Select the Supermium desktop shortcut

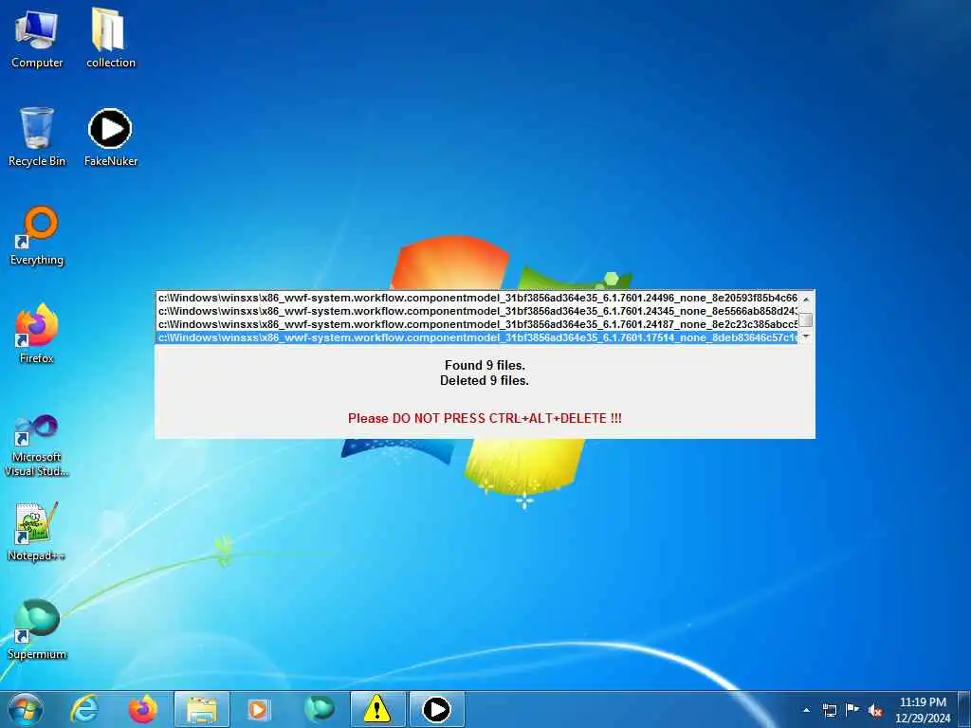pos(37,629)
